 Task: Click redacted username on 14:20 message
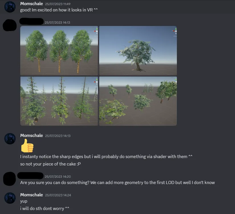tap(30, 175)
